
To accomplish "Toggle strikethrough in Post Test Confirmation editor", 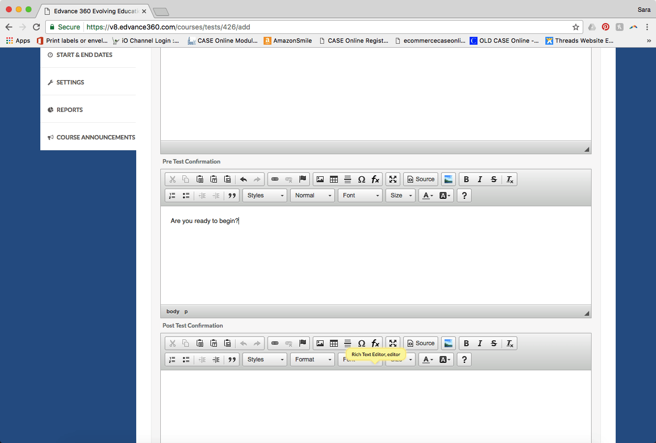I will point(494,343).
